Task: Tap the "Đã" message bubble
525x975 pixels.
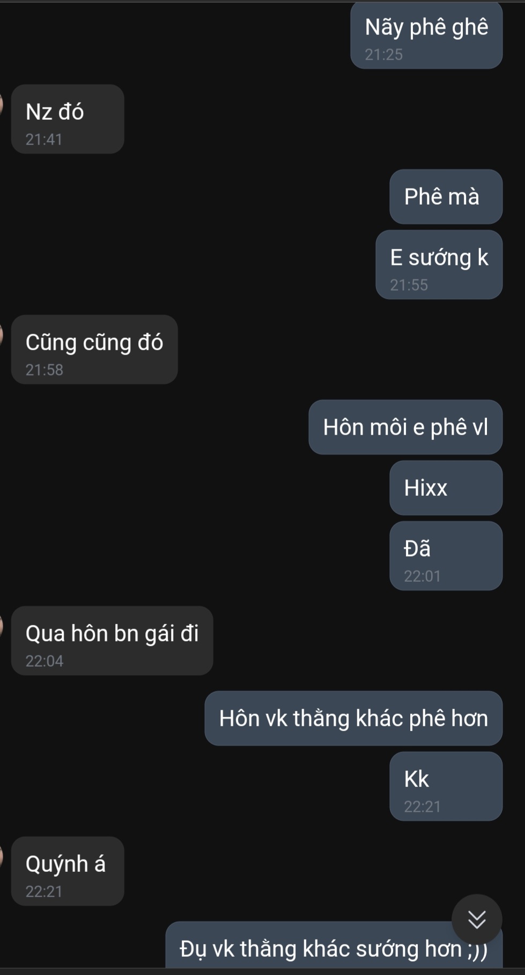Action: (446, 556)
